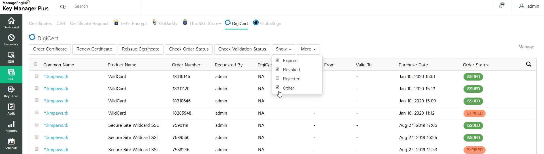Image resolution: width=544 pixels, height=154 pixels.
Task: Click the table search magnifier icon
Action: [x=528, y=64]
